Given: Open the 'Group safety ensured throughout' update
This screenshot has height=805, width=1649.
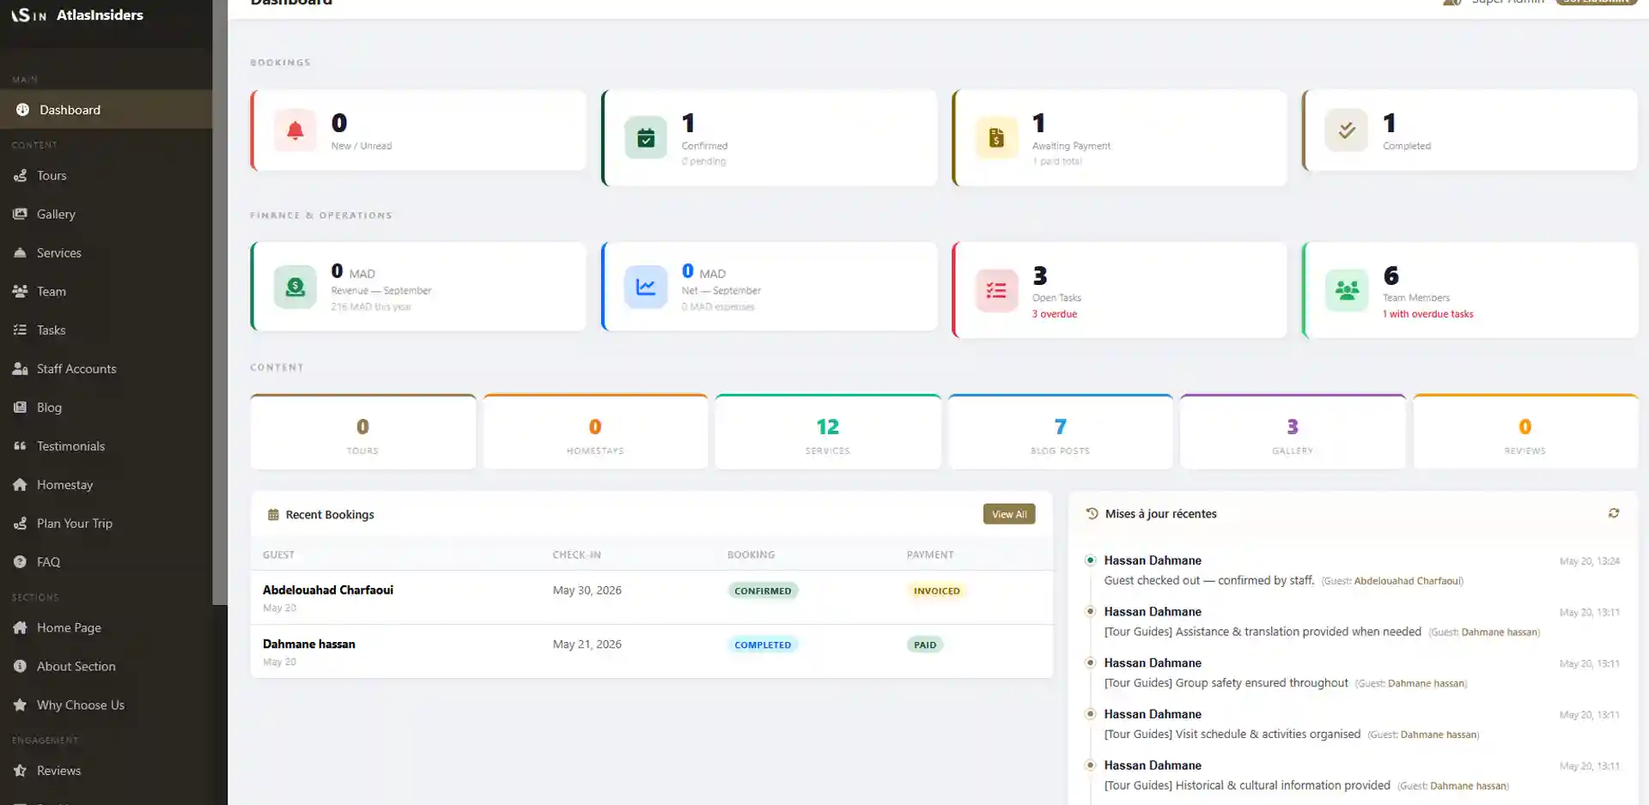Looking at the screenshot, I should click(x=1353, y=674).
